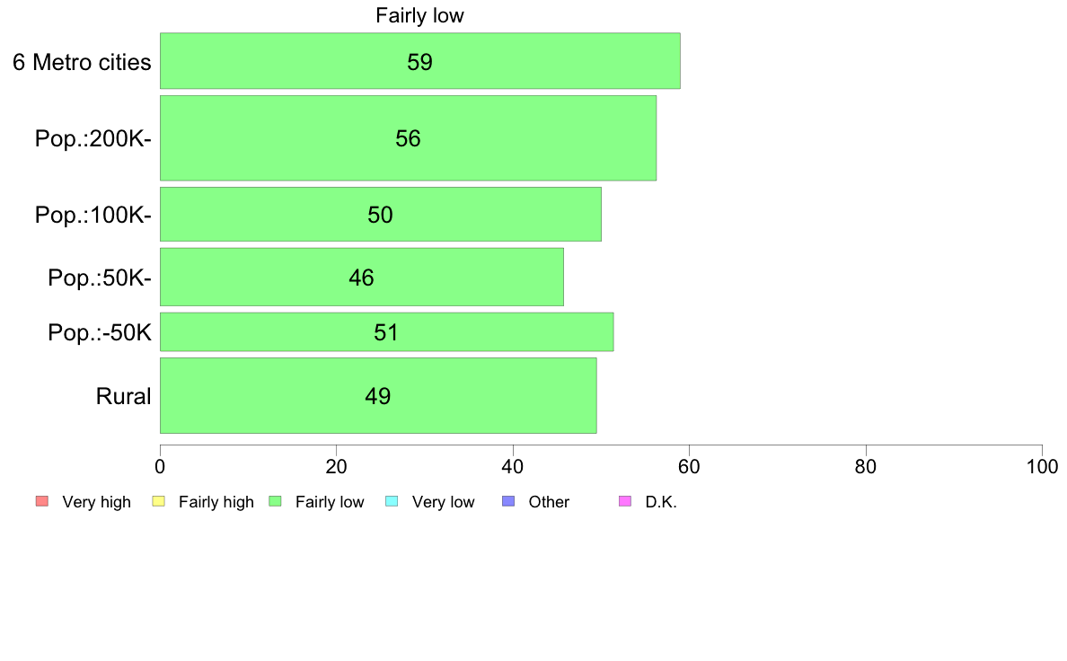Click the Other legend text label
The image size is (1067, 661).
[x=549, y=502]
